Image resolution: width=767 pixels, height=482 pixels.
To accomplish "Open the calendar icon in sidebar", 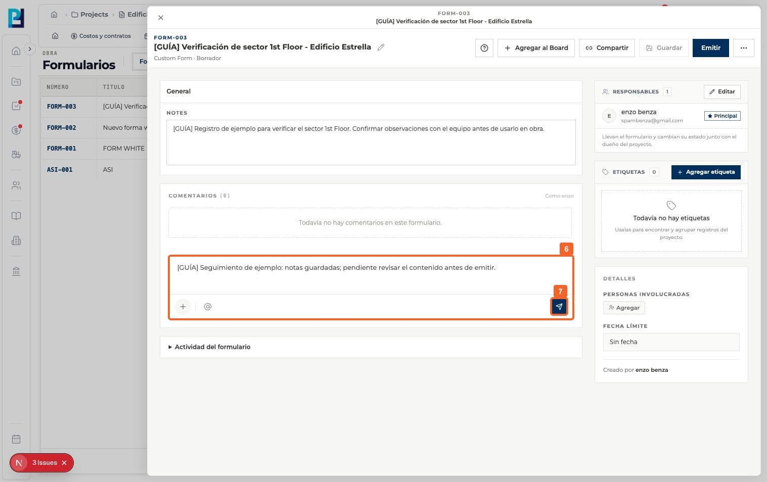I will pyautogui.click(x=16, y=439).
